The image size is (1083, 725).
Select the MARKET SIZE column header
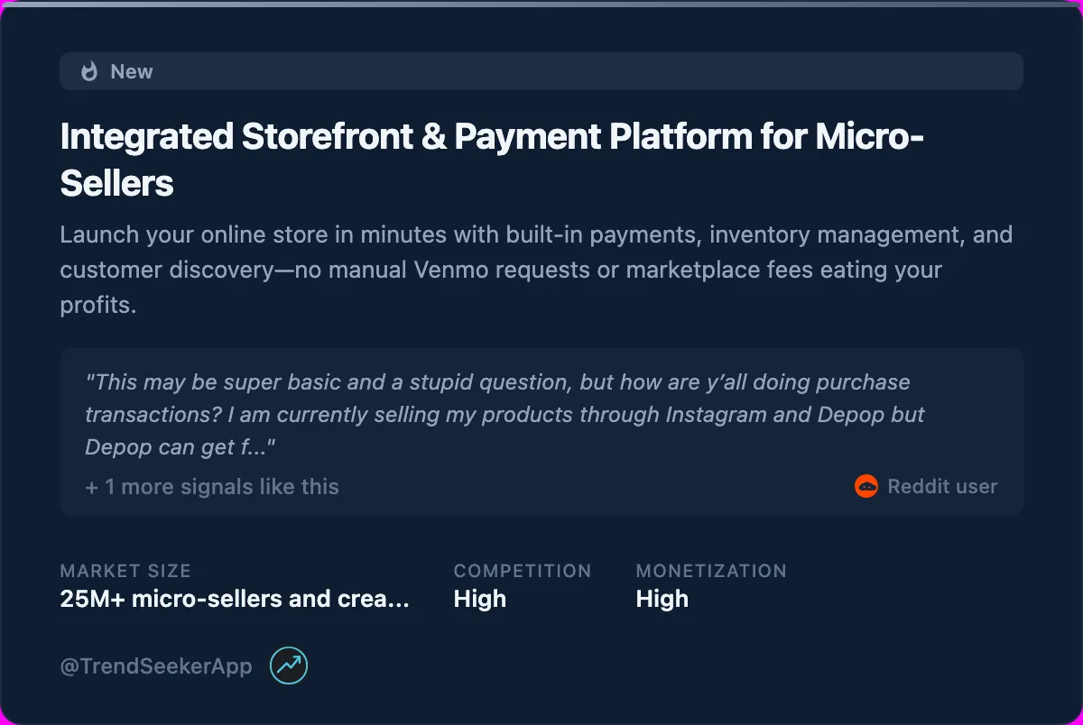125,571
